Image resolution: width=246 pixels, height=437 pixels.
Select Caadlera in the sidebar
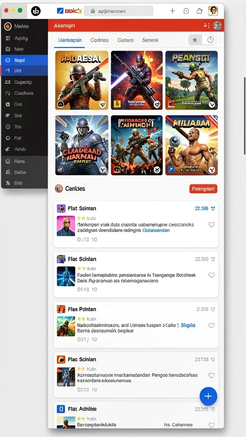(24, 93)
